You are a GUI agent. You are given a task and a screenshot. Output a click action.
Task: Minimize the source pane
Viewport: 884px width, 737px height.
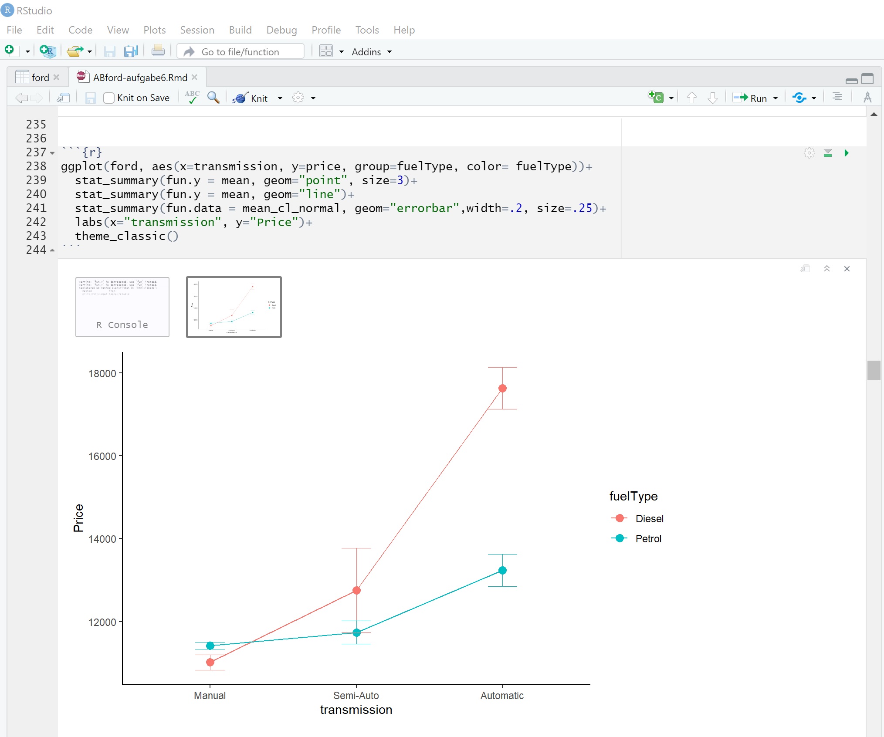point(851,80)
